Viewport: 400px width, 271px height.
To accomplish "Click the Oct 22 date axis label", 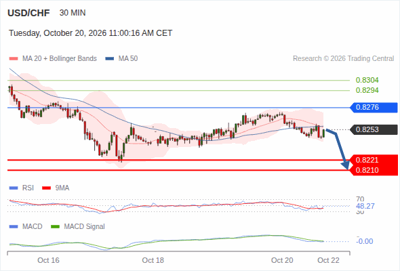I will click(x=328, y=260).
